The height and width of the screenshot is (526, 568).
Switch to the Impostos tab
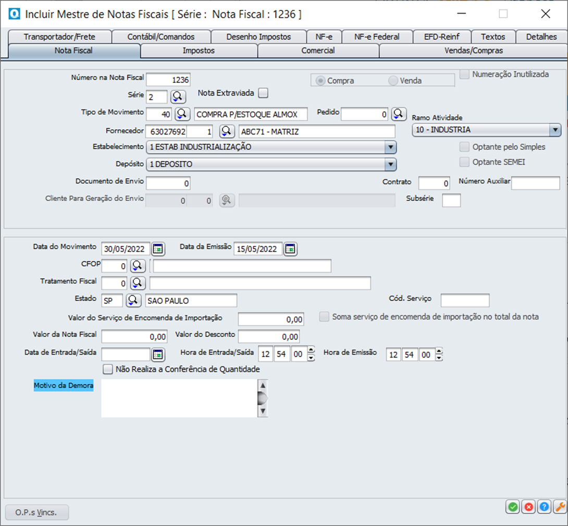click(199, 51)
